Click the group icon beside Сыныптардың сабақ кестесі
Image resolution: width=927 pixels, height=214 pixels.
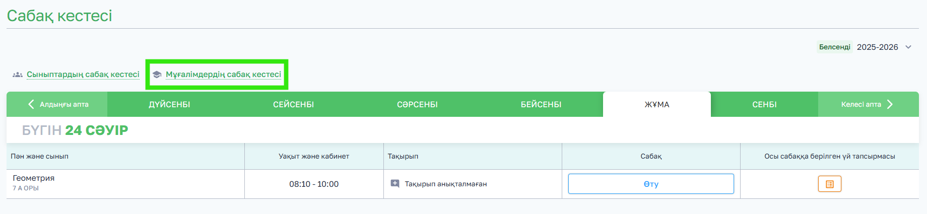point(18,75)
